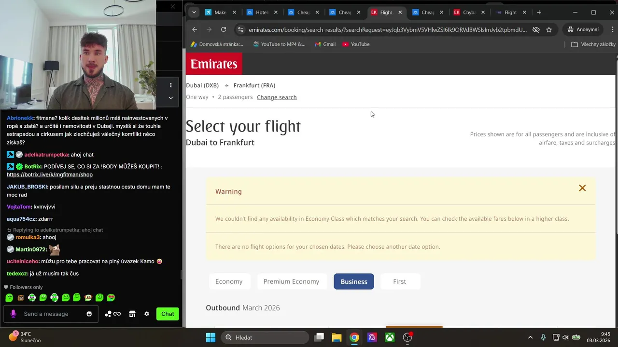Viewport: 618px width, 347px height.
Task: Click the Hledat taskbar search box
Action: tap(265, 337)
